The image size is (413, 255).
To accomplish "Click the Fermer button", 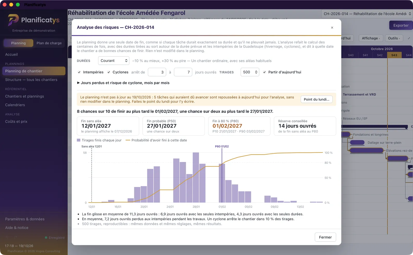I will [325, 237].
